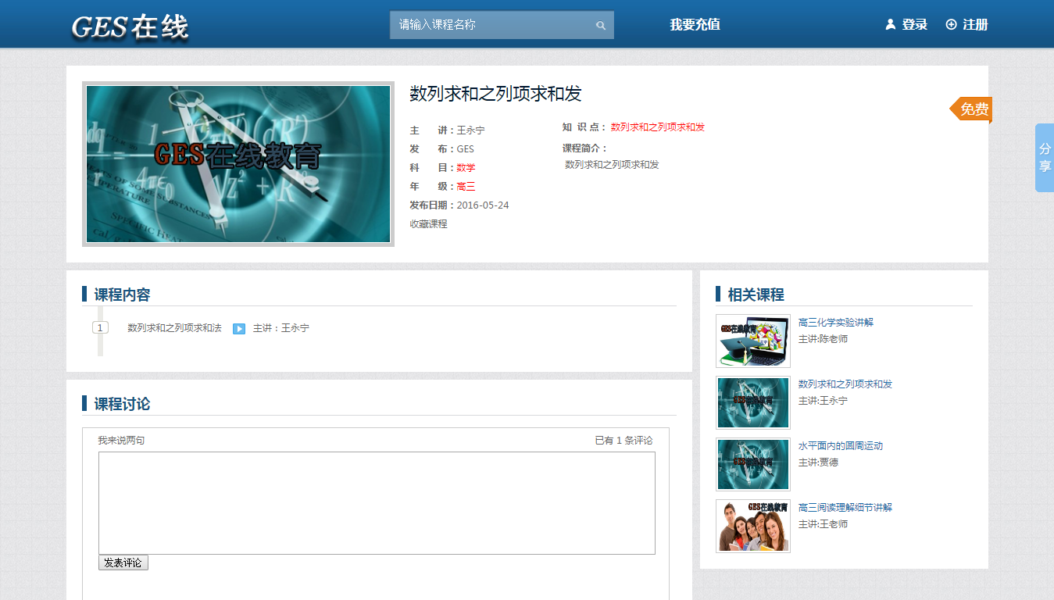
Task: Open 我要充值 in the top menu
Action: click(x=695, y=25)
